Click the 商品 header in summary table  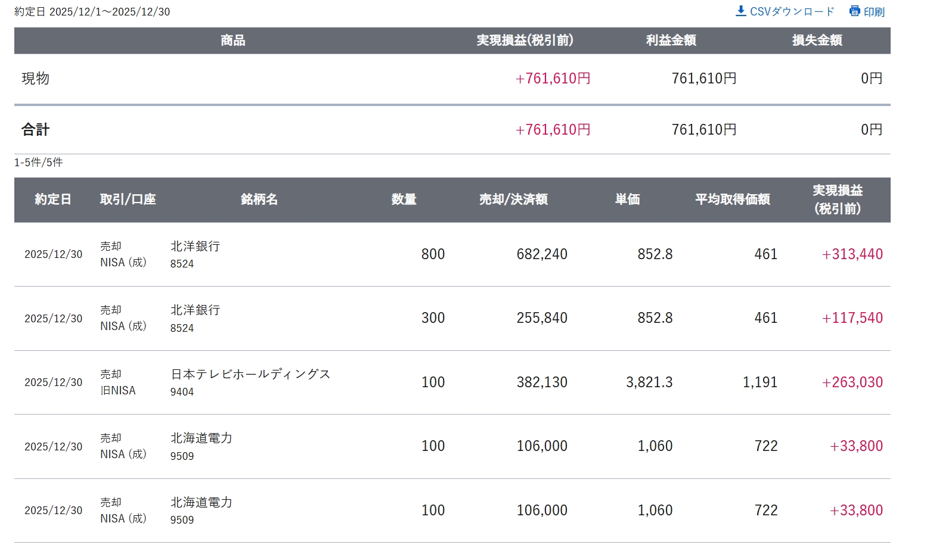232,41
